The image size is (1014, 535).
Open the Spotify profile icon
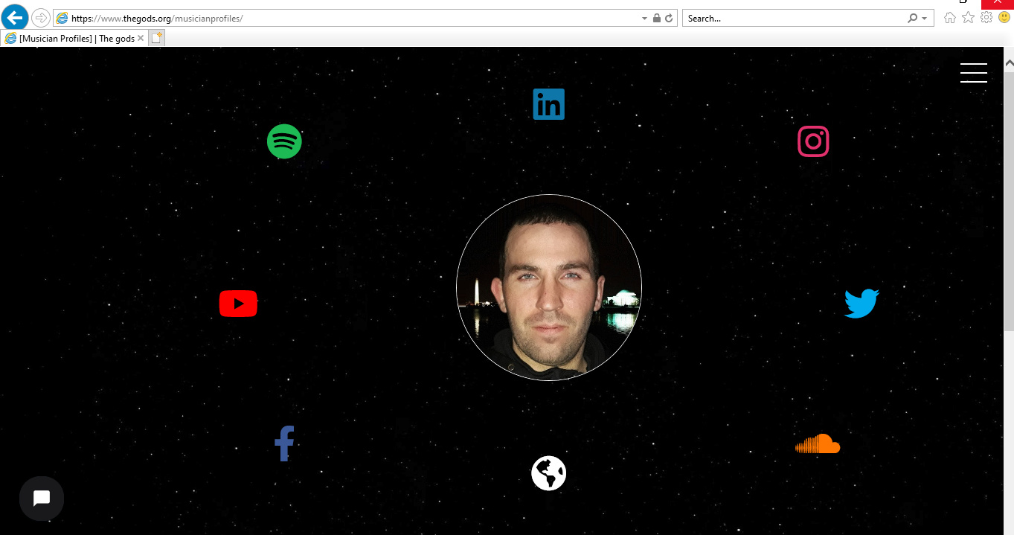point(284,141)
